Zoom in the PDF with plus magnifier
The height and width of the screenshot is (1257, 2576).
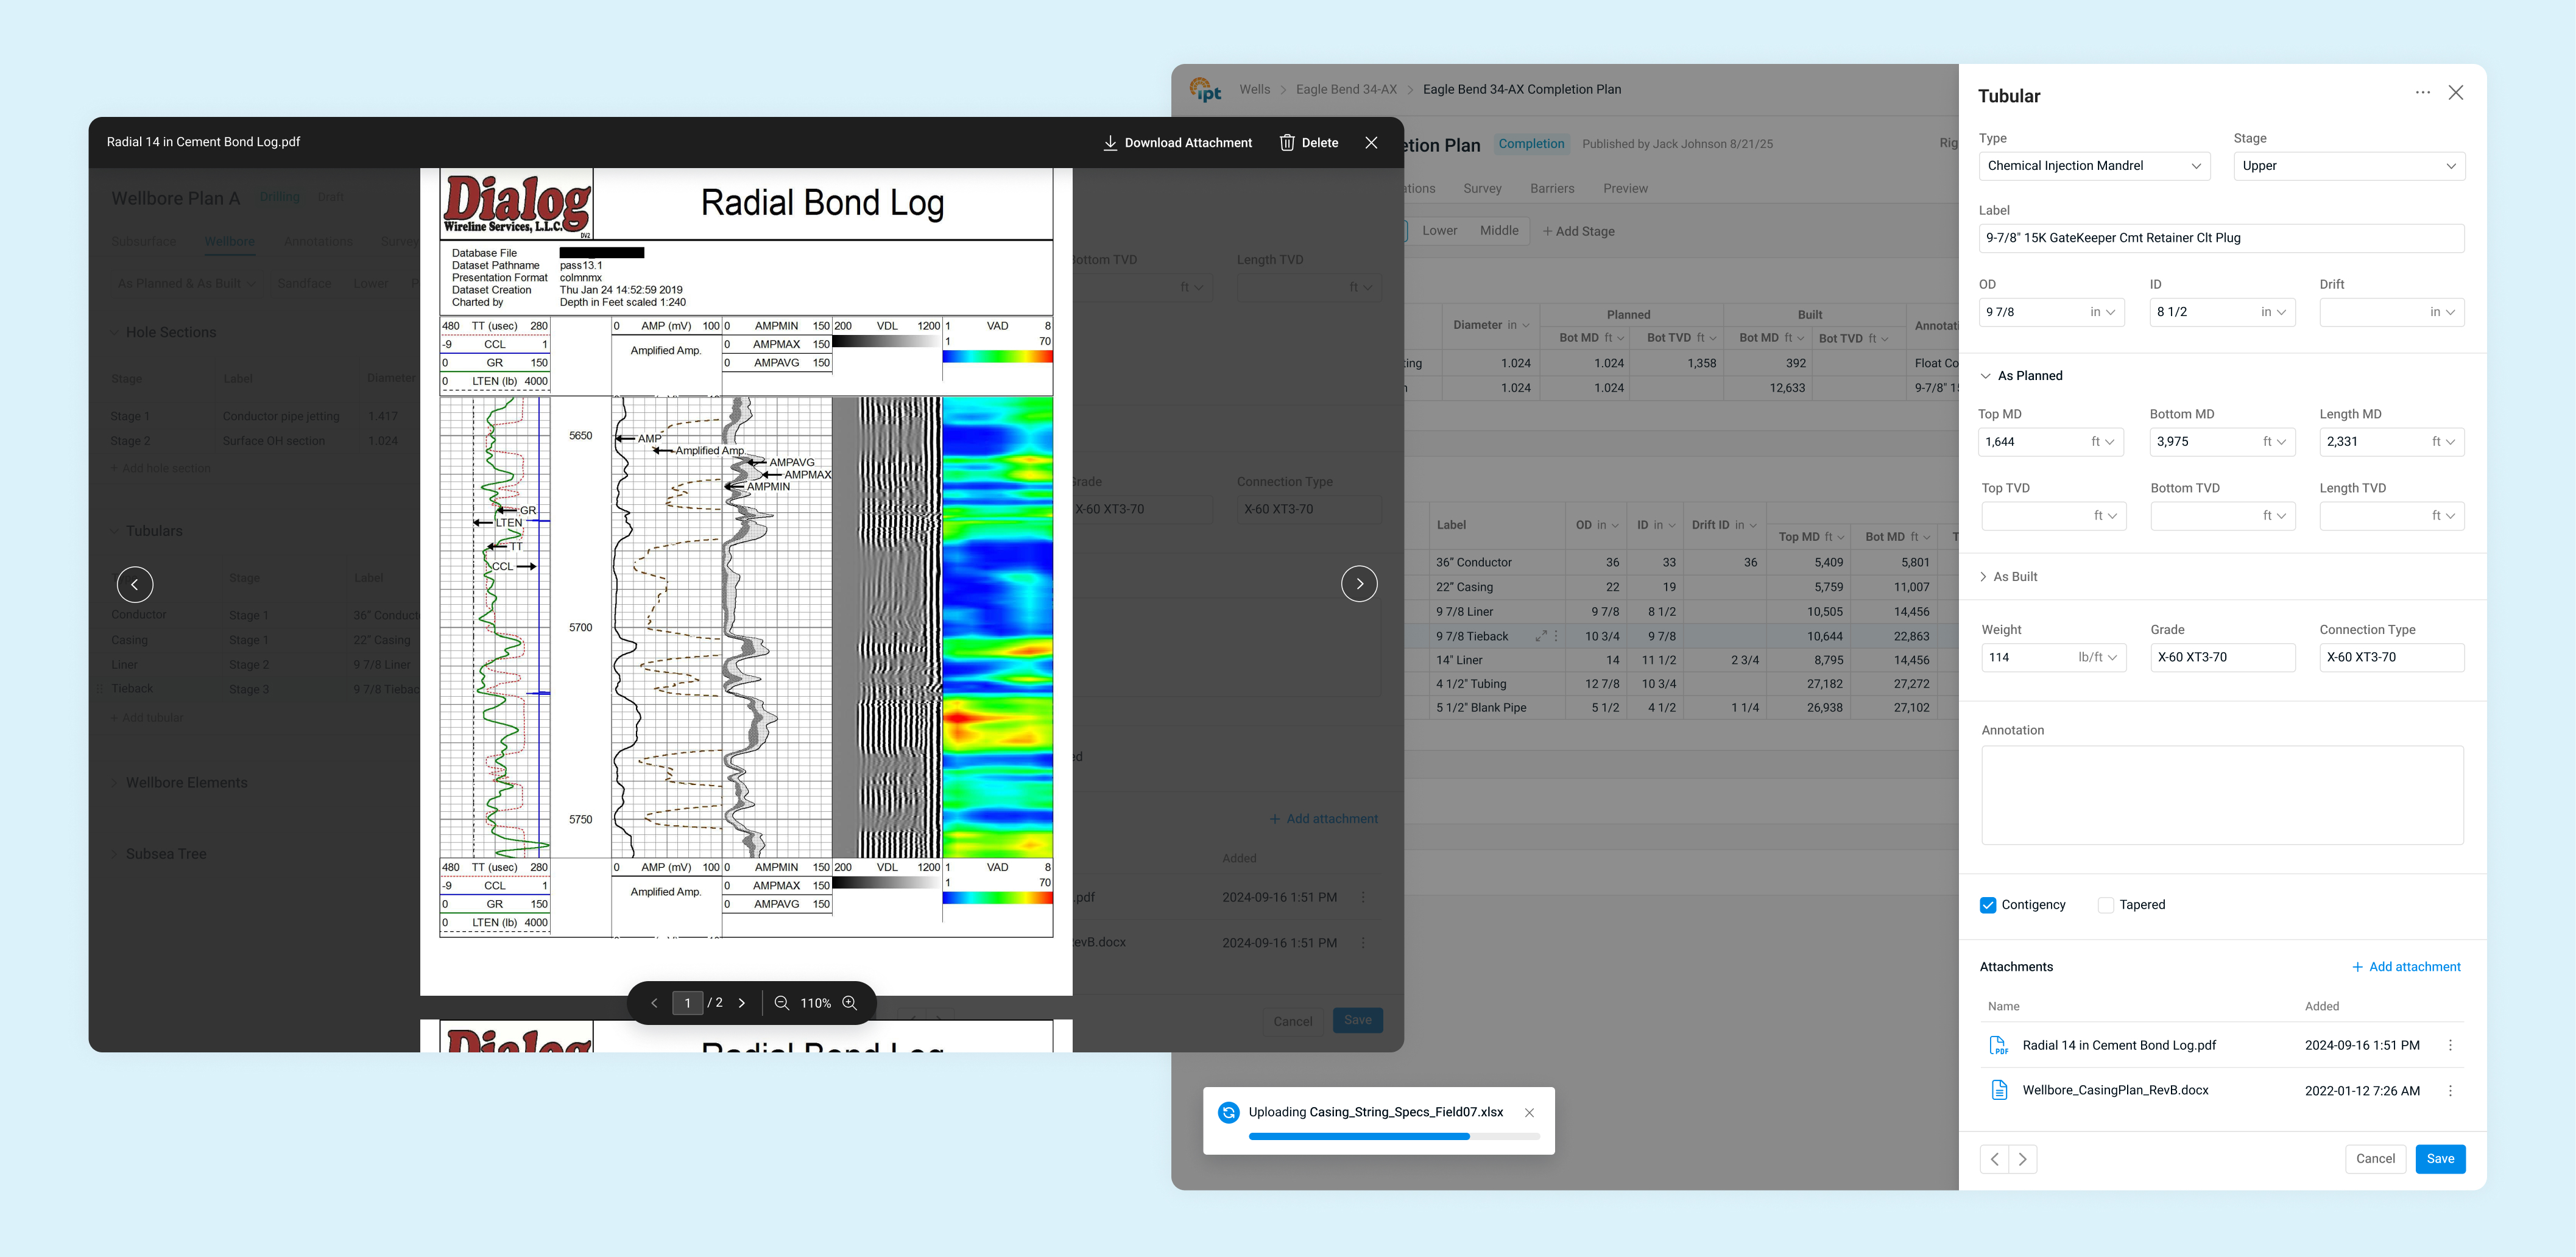tap(849, 1003)
